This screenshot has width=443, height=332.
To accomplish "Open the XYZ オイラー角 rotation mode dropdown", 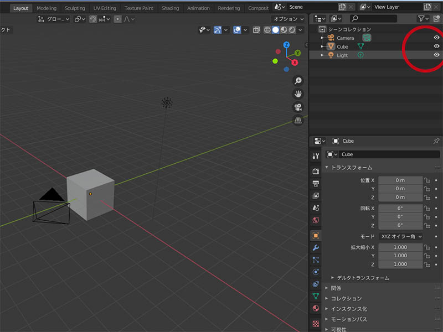I will point(401,236).
